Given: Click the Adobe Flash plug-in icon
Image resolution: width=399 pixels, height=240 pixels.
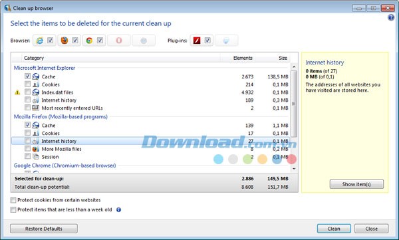Looking at the screenshot, I should pyautogui.click(x=197, y=41).
